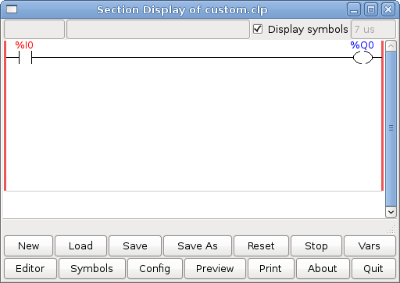The height and width of the screenshot is (283, 400).
Task: Open the Save As dialog
Action: [x=198, y=245]
